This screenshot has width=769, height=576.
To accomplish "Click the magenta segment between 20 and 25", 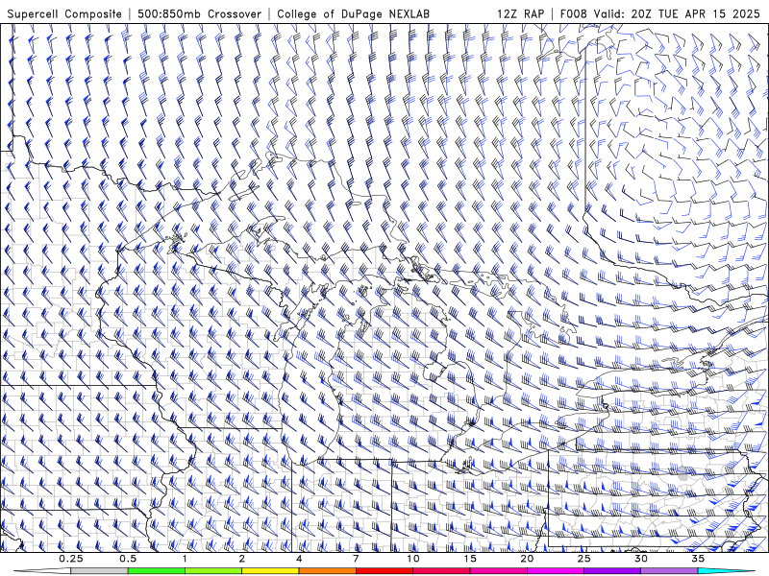I will [x=556, y=571].
